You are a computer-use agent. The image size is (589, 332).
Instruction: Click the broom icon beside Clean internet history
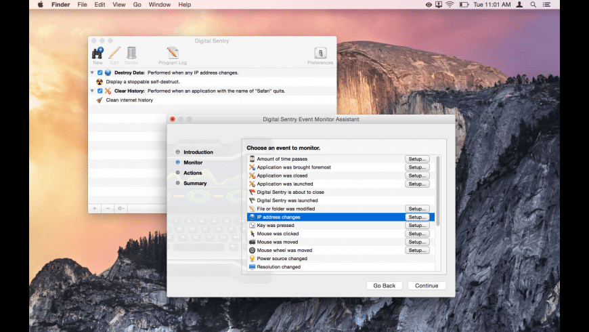pyautogui.click(x=100, y=100)
